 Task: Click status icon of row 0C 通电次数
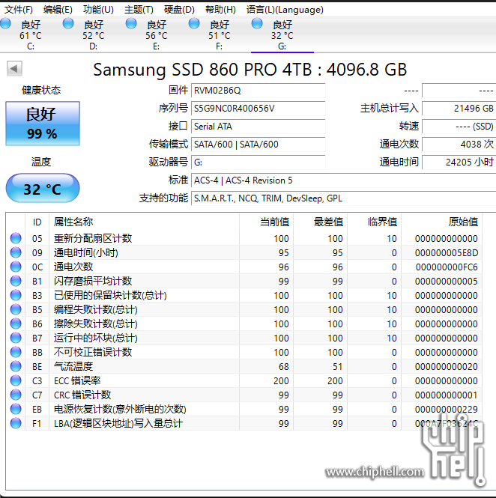pos(16,267)
